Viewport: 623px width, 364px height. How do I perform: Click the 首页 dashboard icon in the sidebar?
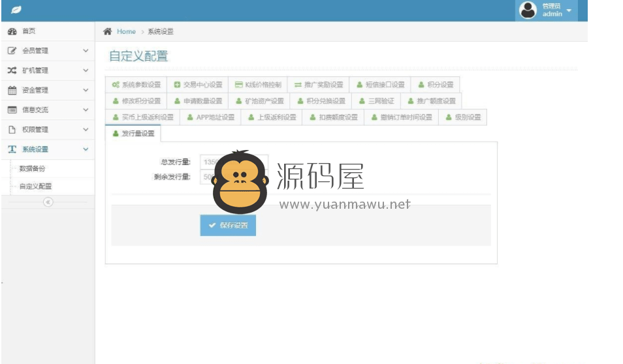[12, 31]
